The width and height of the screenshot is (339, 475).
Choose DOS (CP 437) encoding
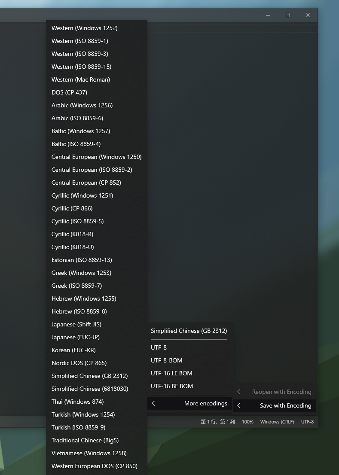(97, 92)
